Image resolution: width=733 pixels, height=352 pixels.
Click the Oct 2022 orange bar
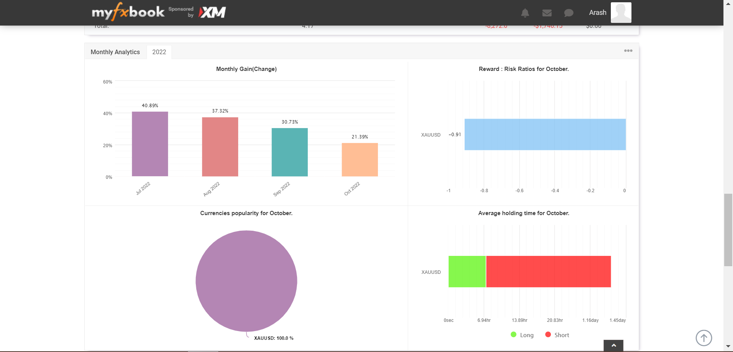(360, 159)
